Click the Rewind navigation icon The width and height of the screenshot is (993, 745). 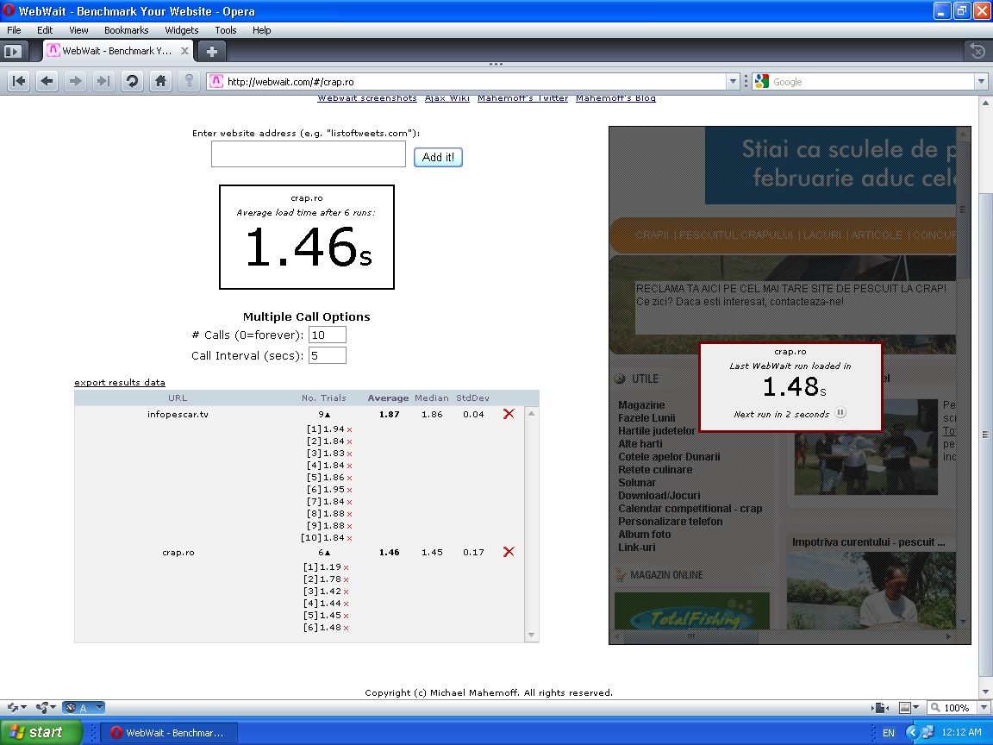[x=18, y=81]
